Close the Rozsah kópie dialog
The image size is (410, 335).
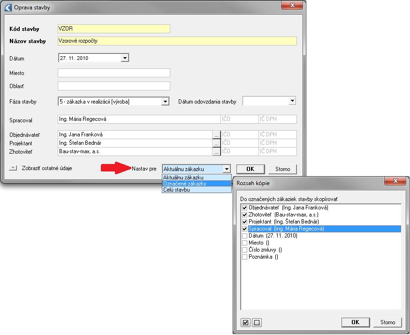(x=395, y=181)
